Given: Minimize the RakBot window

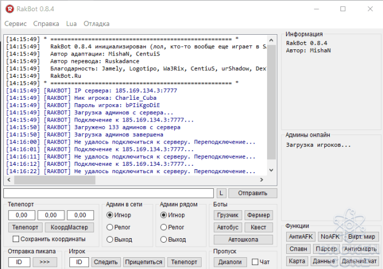Looking at the screenshot, I should (x=316, y=9).
